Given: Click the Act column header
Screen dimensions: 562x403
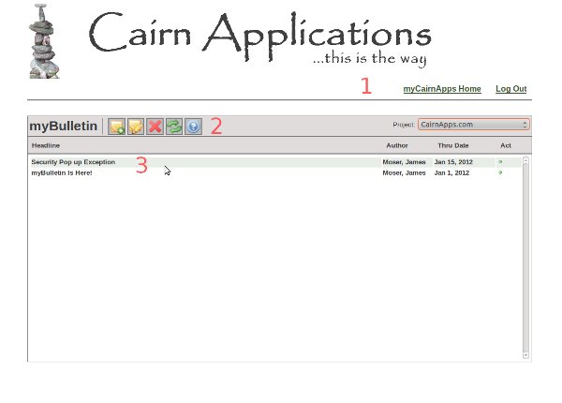Looking at the screenshot, I should [x=506, y=145].
